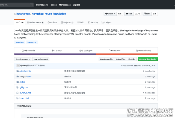Click '4 months ago' on attachments row
This screenshot has width=175, height=118.
[x=149, y=71]
